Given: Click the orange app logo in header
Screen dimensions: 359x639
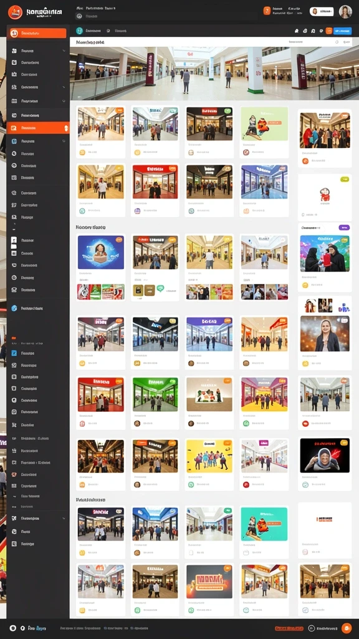Looking at the screenshot, I should (x=15, y=12).
